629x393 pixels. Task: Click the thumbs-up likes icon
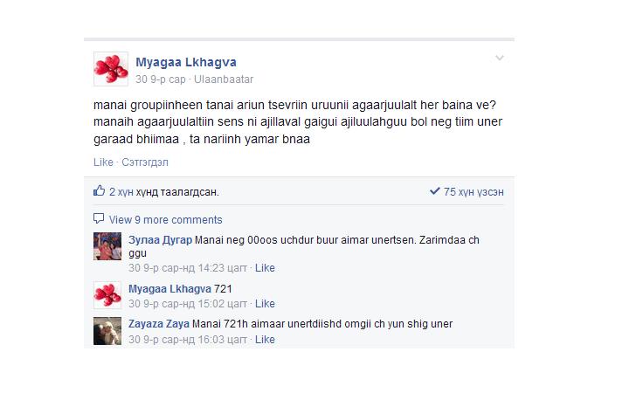point(99,191)
